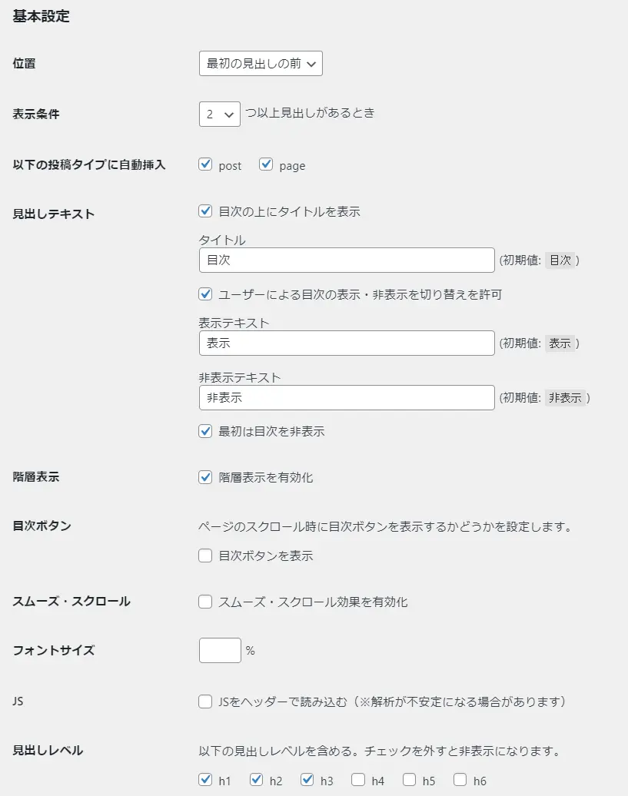The height and width of the screenshot is (796, 628).
Task: Uncheck the page type checkbox
Action: click(x=266, y=164)
